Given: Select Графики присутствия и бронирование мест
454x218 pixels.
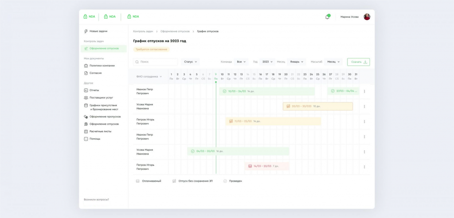Looking at the screenshot, I should click(104, 107).
